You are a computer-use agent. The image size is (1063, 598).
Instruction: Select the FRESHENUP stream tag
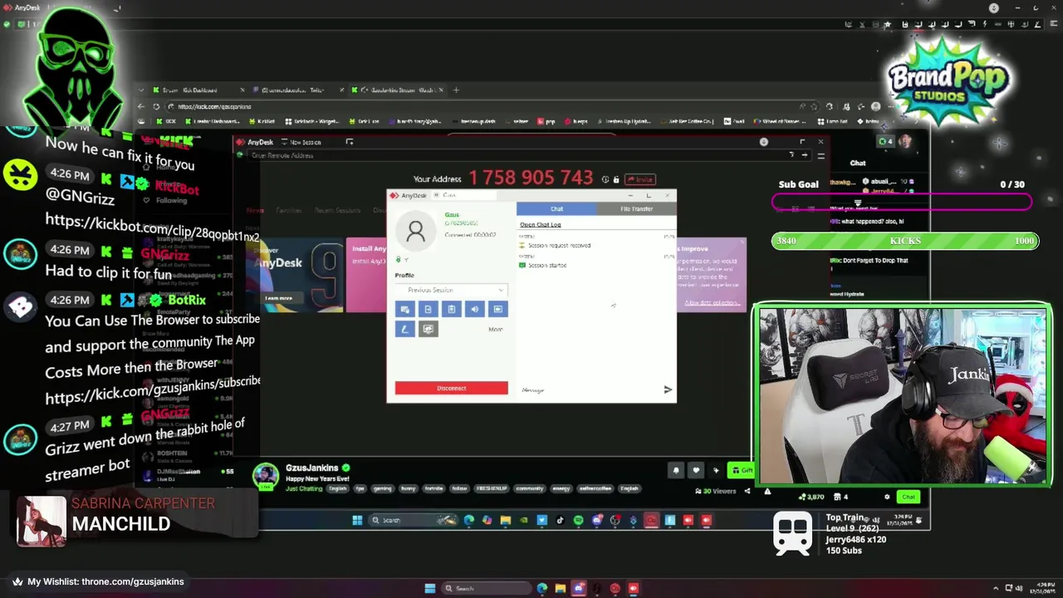coord(491,488)
